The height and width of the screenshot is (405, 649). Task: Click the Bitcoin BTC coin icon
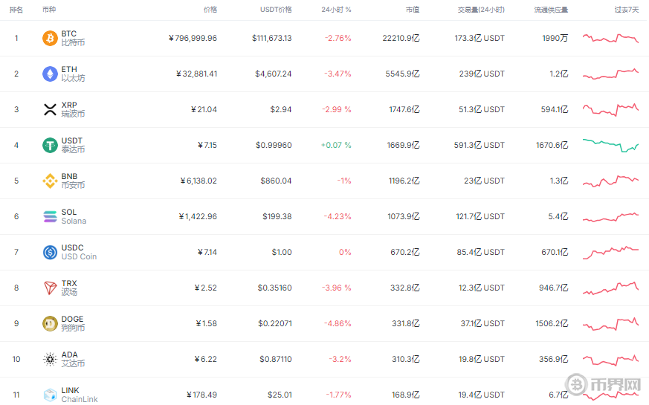(50, 38)
